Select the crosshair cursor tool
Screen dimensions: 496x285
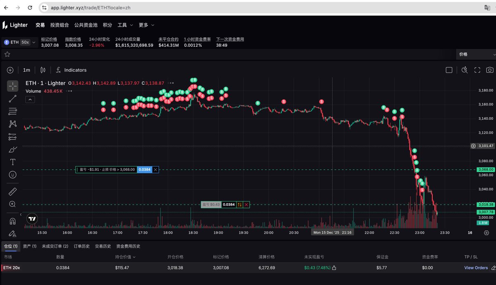[x=13, y=86]
